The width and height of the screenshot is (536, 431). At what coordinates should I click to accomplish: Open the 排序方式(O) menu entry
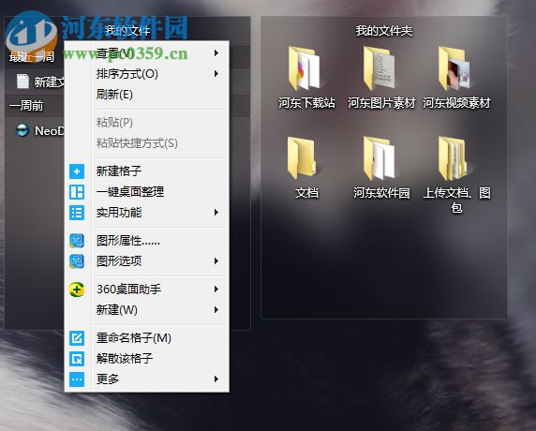[x=146, y=74]
